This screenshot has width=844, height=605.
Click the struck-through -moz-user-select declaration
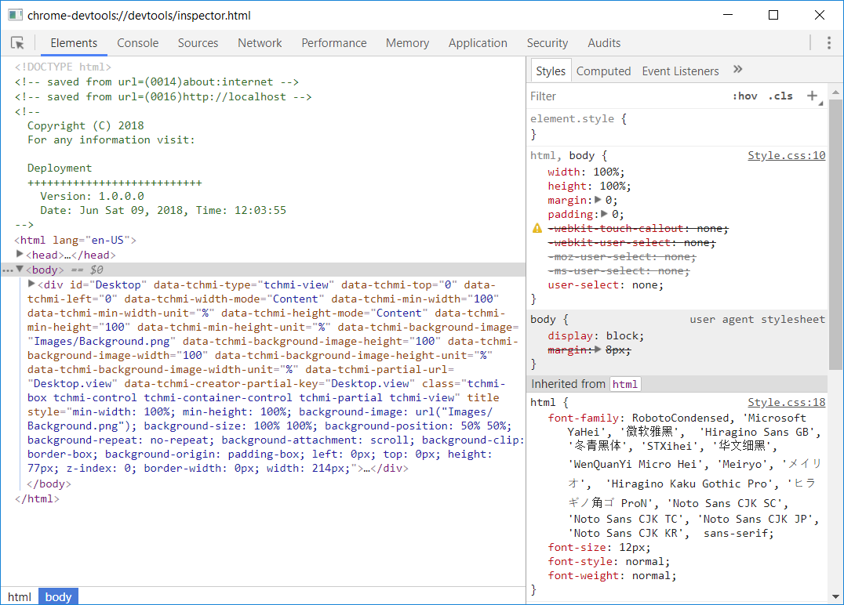pyautogui.click(x=622, y=257)
